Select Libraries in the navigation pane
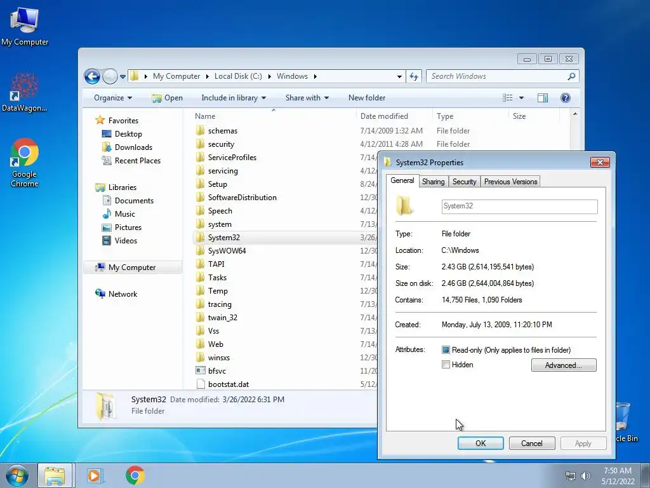 [123, 187]
